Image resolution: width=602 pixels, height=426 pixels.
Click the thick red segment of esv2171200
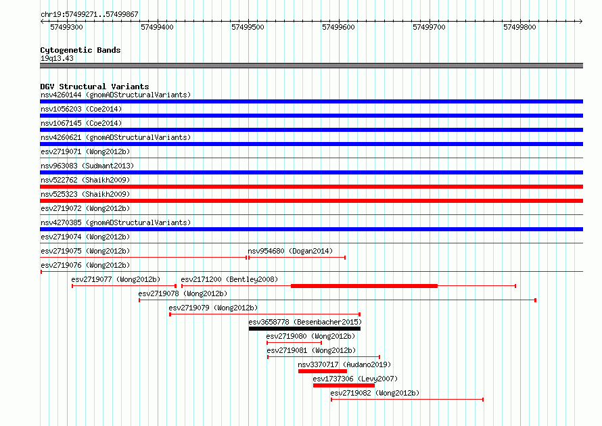pos(364,286)
